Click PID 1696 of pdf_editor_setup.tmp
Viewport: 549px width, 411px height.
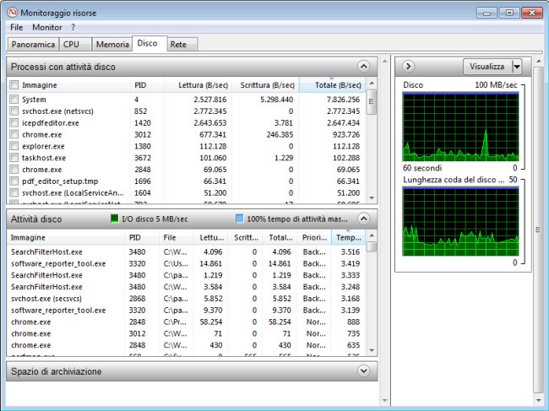click(143, 181)
